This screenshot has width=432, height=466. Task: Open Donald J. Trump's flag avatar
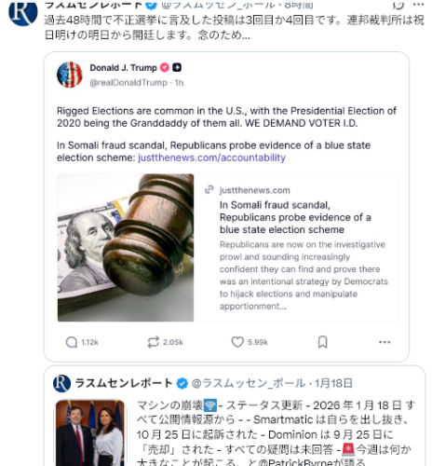click(70, 75)
